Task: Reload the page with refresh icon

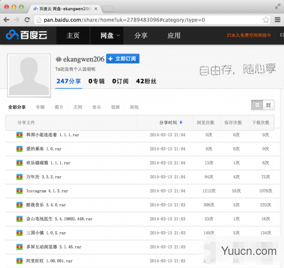Action: [x=27, y=20]
